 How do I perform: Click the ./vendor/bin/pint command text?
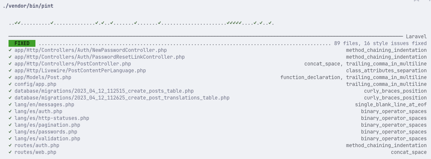28,6
